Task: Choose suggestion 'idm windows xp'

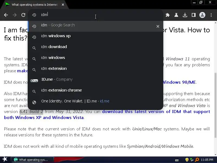Action: 95,37
